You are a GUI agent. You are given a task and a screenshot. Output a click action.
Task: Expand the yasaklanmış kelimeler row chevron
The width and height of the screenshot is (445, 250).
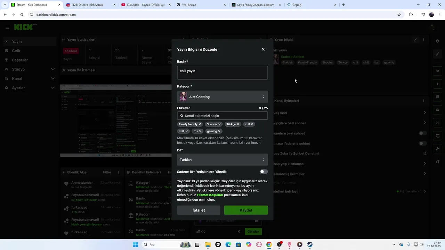click(x=424, y=174)
